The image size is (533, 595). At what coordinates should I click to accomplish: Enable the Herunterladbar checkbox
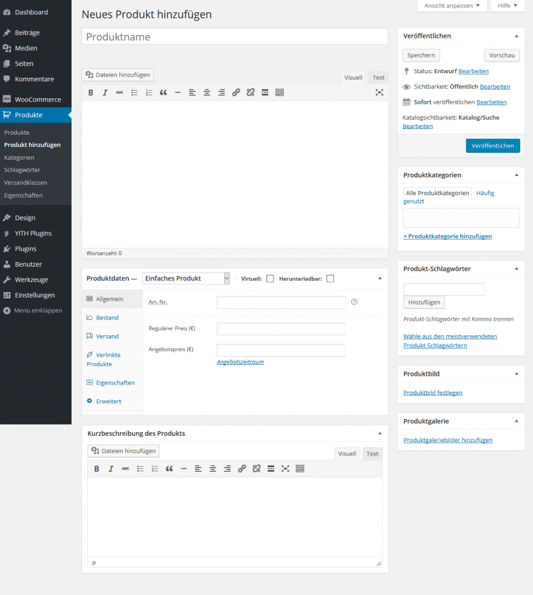click(330, 278)
